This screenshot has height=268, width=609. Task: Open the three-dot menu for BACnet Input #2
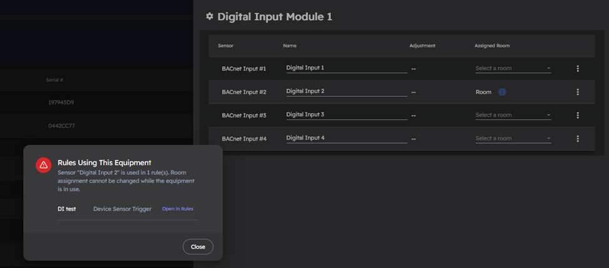pos(578,92)
